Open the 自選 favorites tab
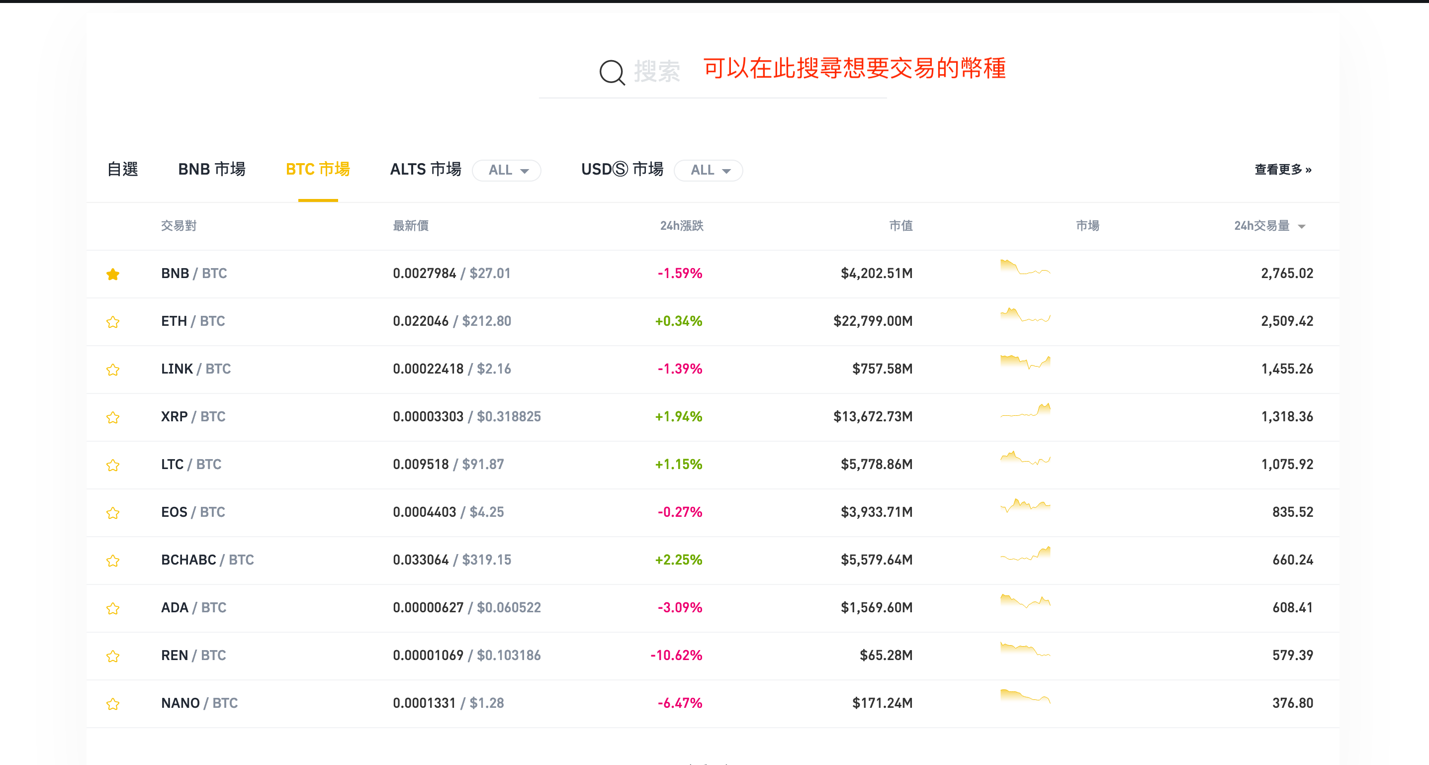The width and height of the screenshot is (1429, 765). [123, 169]
